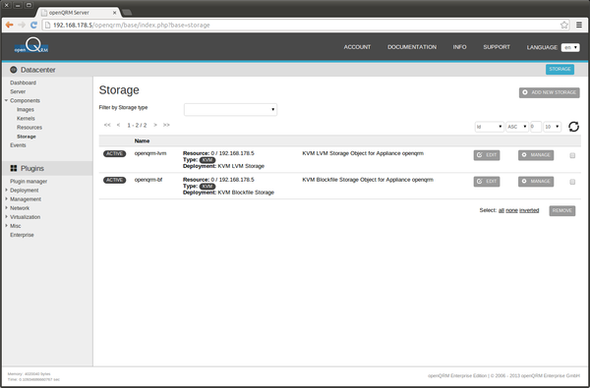Screen dimensions: 590x388
Task: Edit the openqrm-lvm storage
Action: tap(487, 155)
